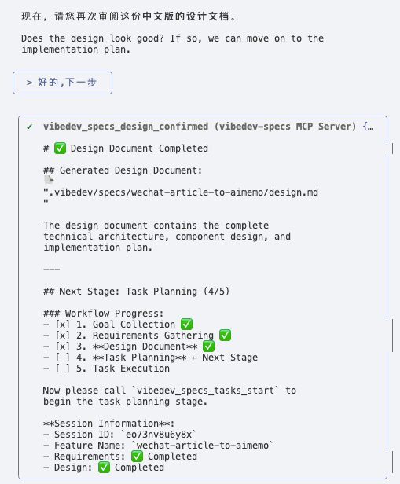Click the green check next to Design: Completed
The height and width of the screenshot is (484, 400).
tap(104, 467)
